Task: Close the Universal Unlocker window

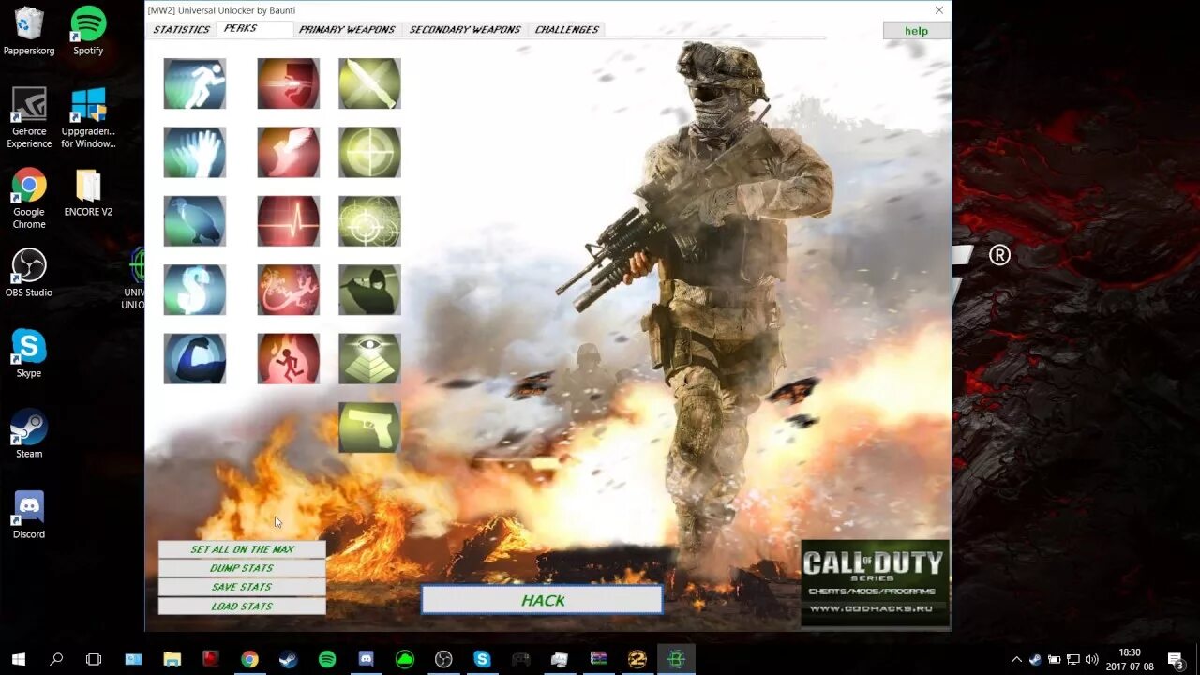Action: click(x=939, y=10)
